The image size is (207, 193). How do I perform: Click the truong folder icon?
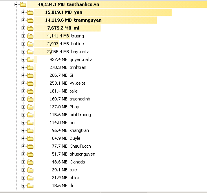[x=30, y=36]
